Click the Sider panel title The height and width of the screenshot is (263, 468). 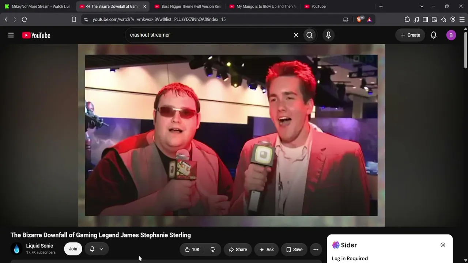349,245
